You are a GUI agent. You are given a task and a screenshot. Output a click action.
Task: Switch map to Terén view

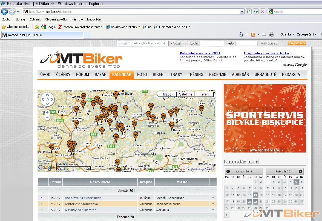[204, 94]
